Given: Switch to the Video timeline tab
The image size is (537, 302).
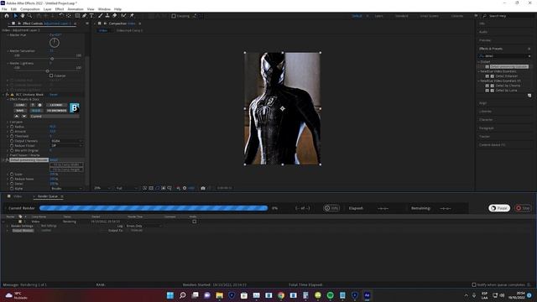Looking at the screenshot, I should pyautogui.click(x=18, y=196).
